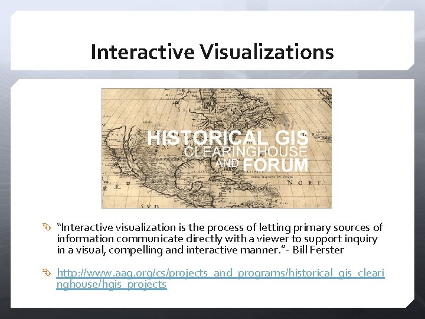Click the Bill Ferster quote paragraph
Image resolution: width=425 pixels, height=319 pixels.
(220, 239)
